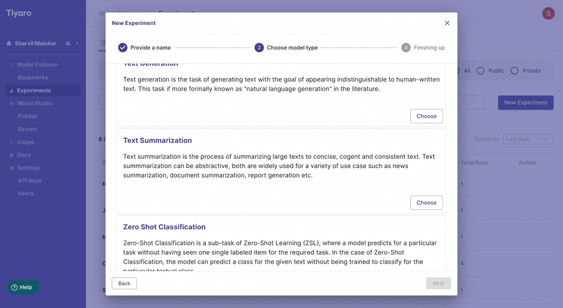The width and height of the screenshot is (563, 308).
Task: Select the Public radio button
Action: (480, 71)
